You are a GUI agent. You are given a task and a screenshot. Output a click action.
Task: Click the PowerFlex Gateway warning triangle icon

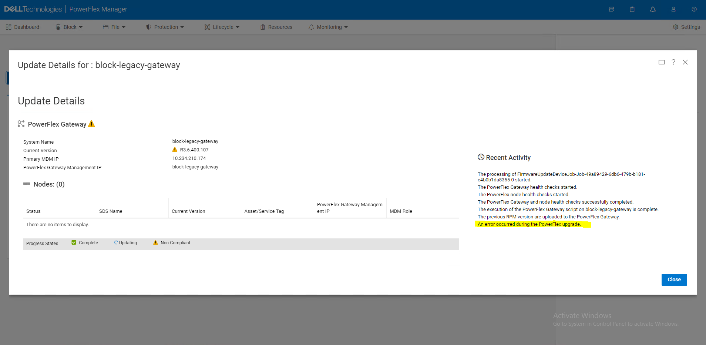coord(91,124)
